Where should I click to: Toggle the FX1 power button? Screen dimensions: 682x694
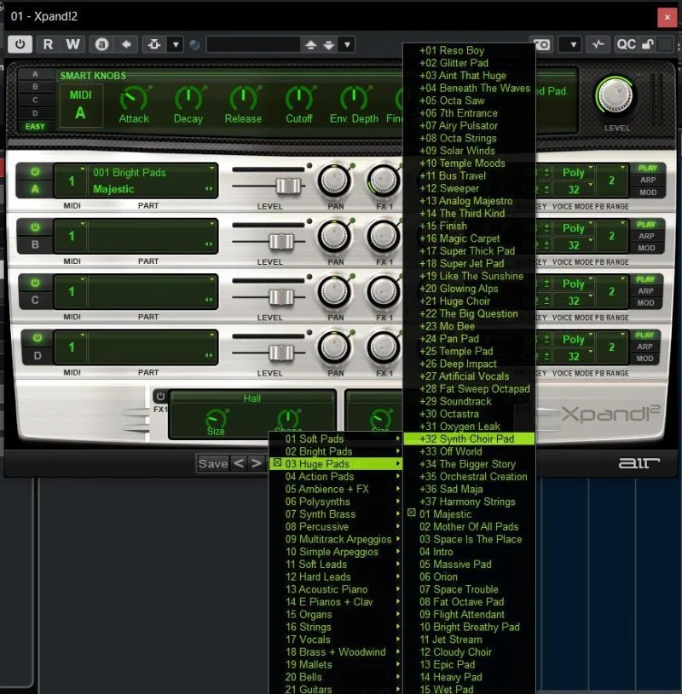pyautogui.click(x=160, y=396)
